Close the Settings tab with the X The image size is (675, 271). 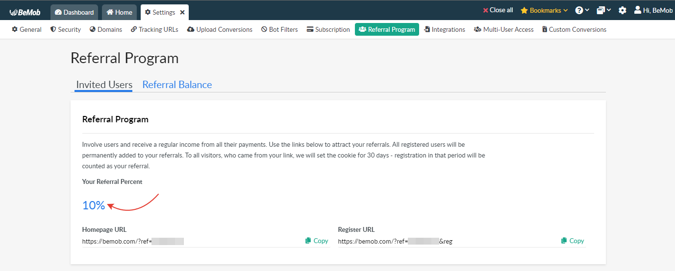(182, 12)
